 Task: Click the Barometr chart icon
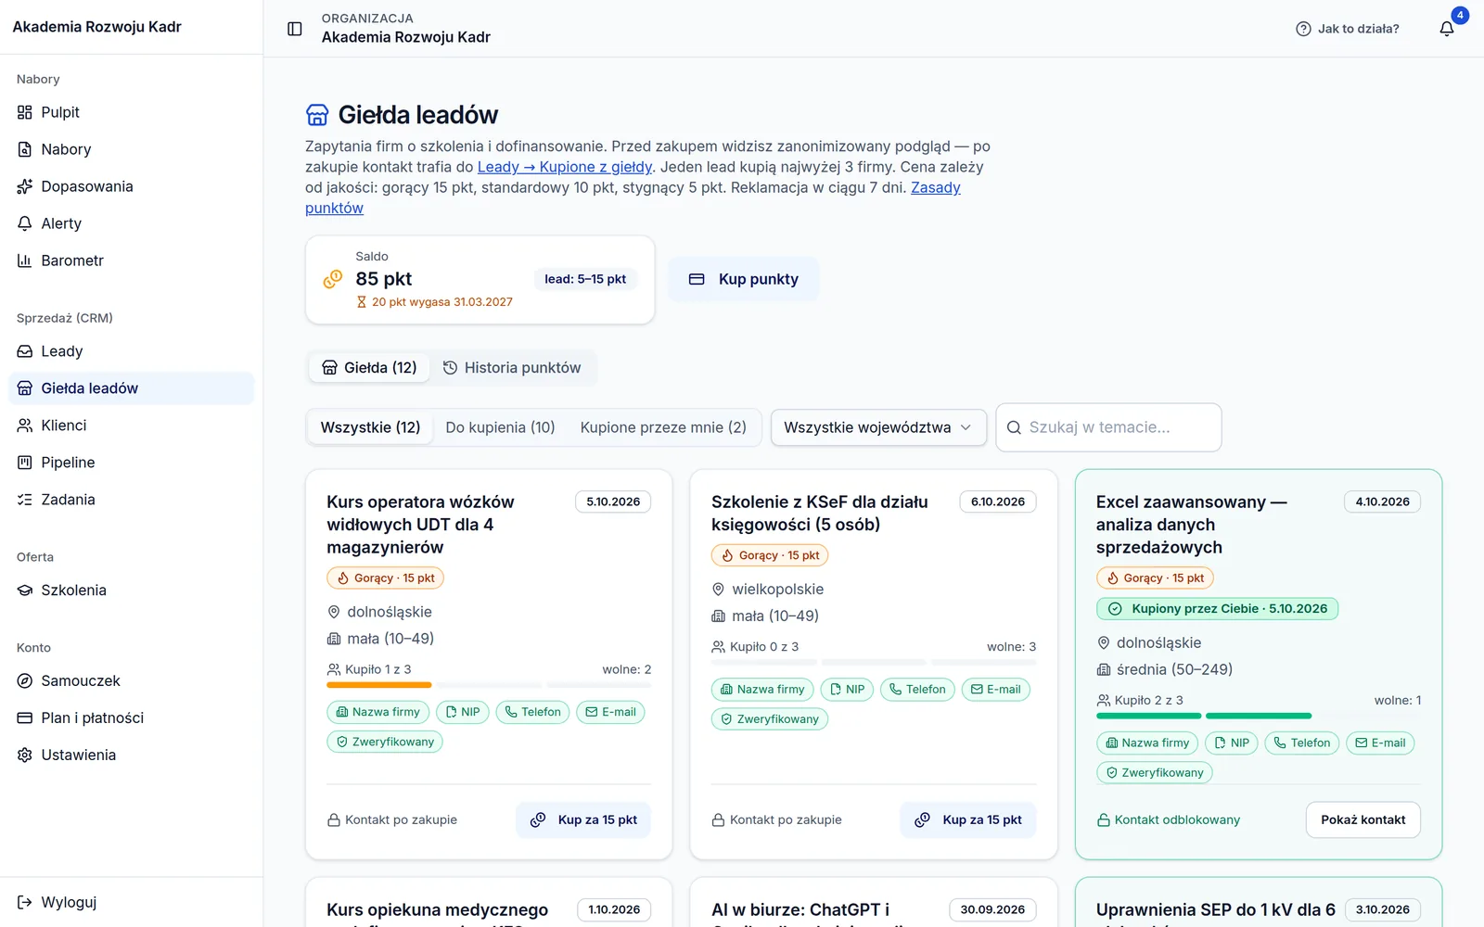25,260
